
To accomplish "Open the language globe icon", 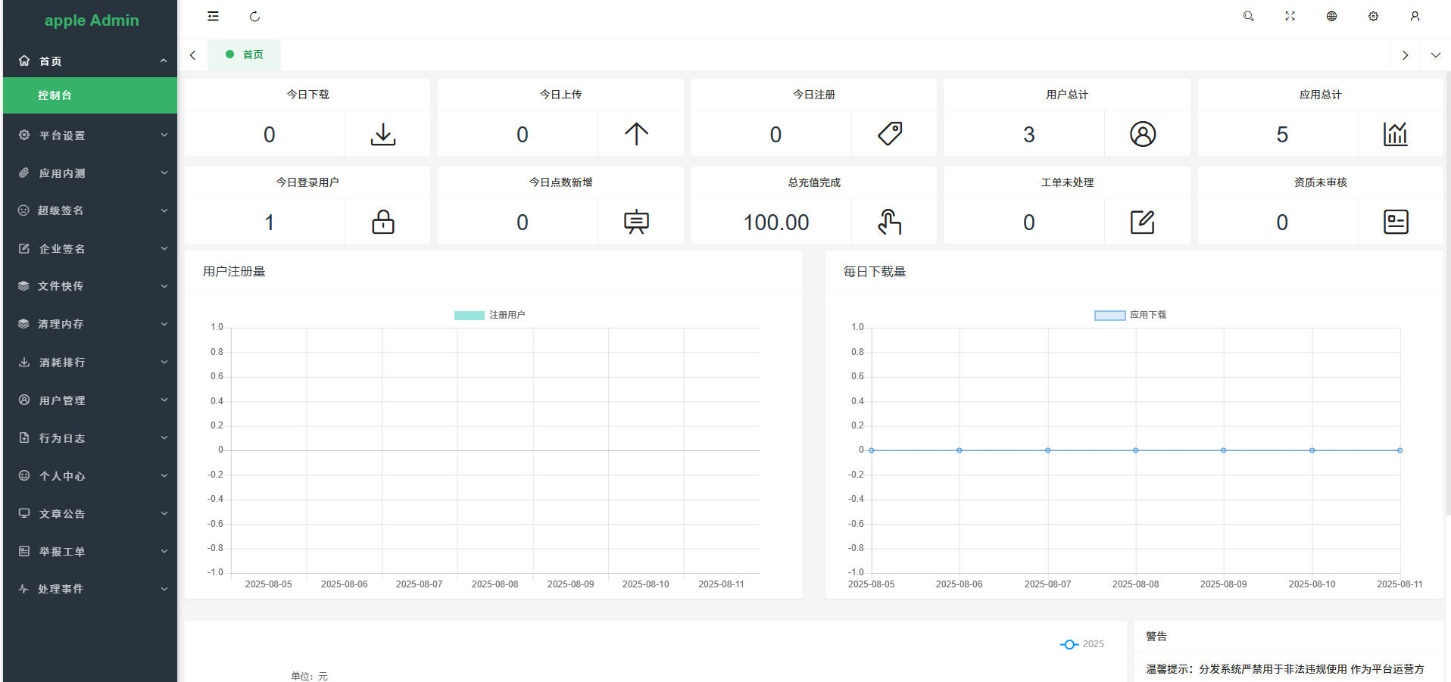I will [1331, 17].
